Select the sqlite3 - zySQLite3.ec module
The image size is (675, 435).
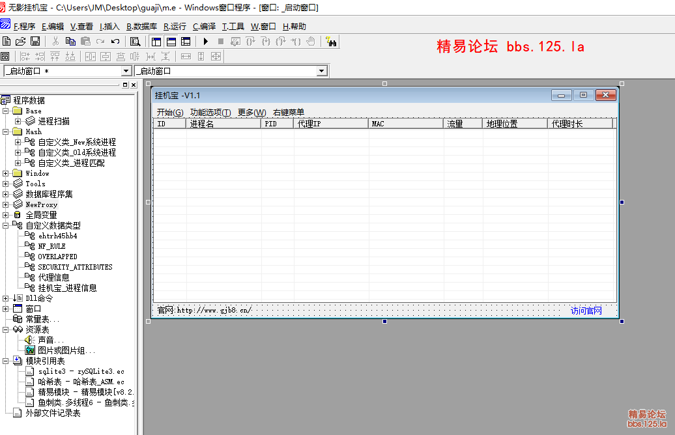[81, 371]
